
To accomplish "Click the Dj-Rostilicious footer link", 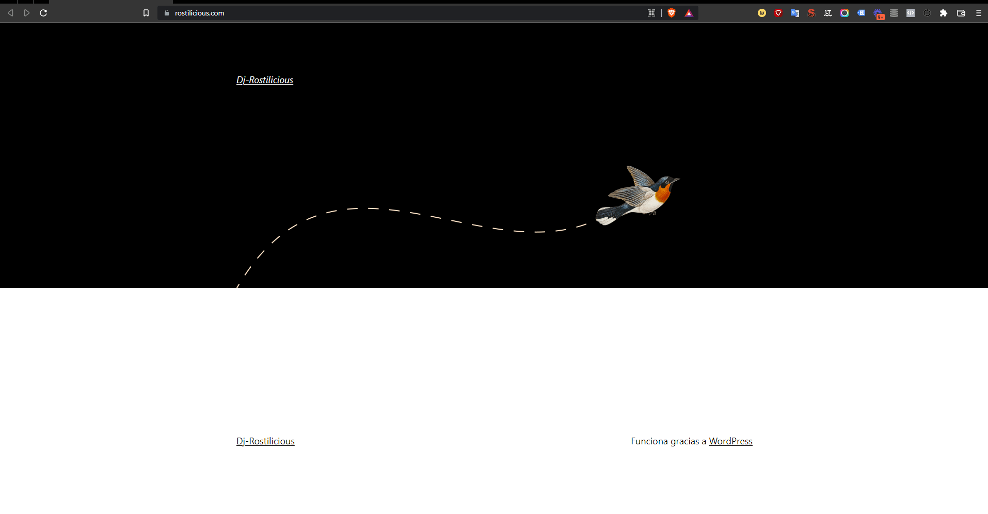I will click(265, 441).
